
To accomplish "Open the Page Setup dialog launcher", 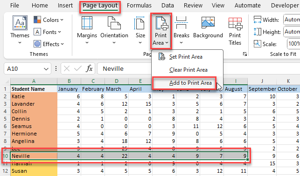I will (244, 54).
